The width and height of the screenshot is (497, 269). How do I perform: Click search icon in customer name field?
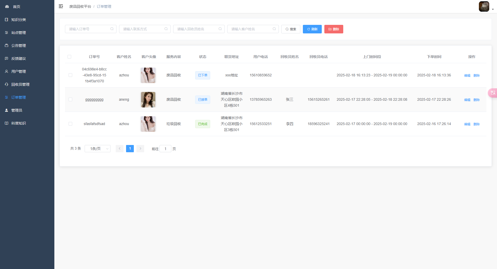click(274, 29)
